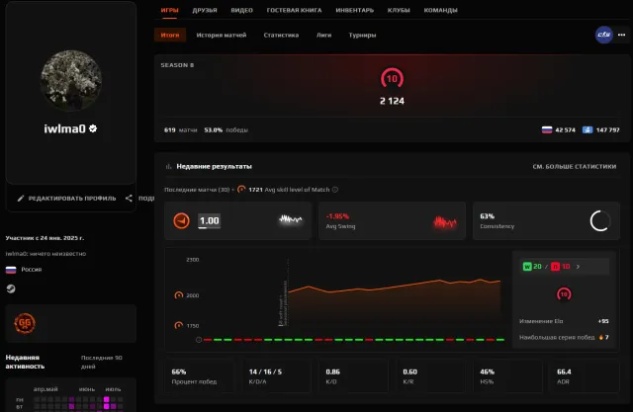This screenshot has height=412, width=633.
Task: Click the Consistency circular progress ring
Action: (600, 221)
